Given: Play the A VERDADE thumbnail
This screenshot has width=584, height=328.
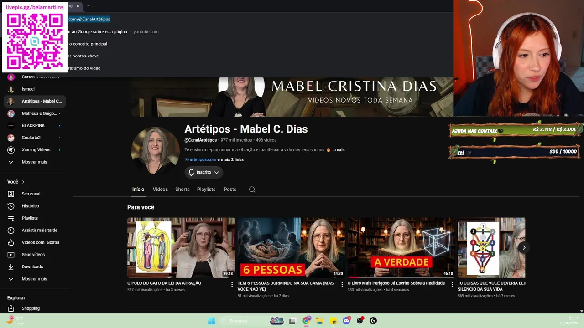Looking at the screenshot, I should coord(401,247).
